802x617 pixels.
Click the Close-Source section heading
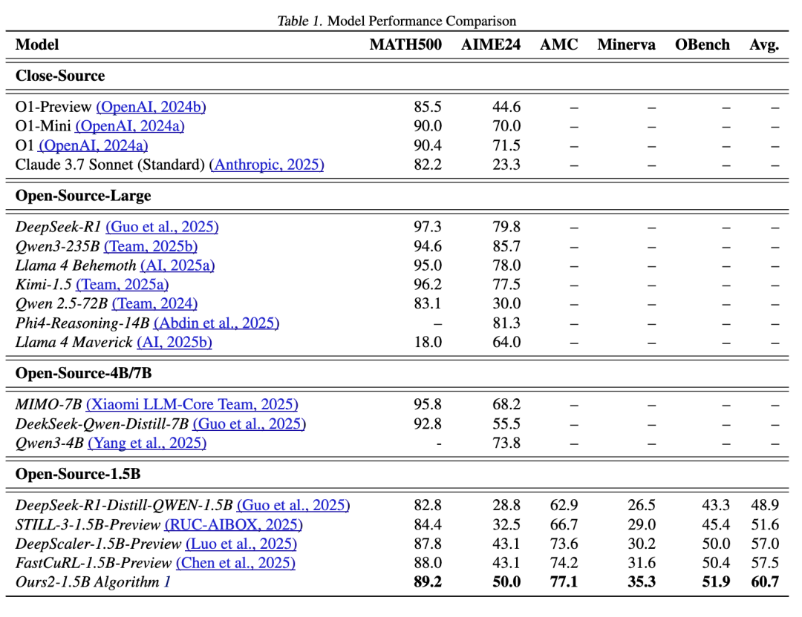(60, 76)
